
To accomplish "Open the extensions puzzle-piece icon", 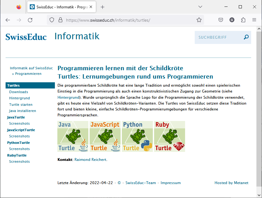I will [x=243, y=19].
